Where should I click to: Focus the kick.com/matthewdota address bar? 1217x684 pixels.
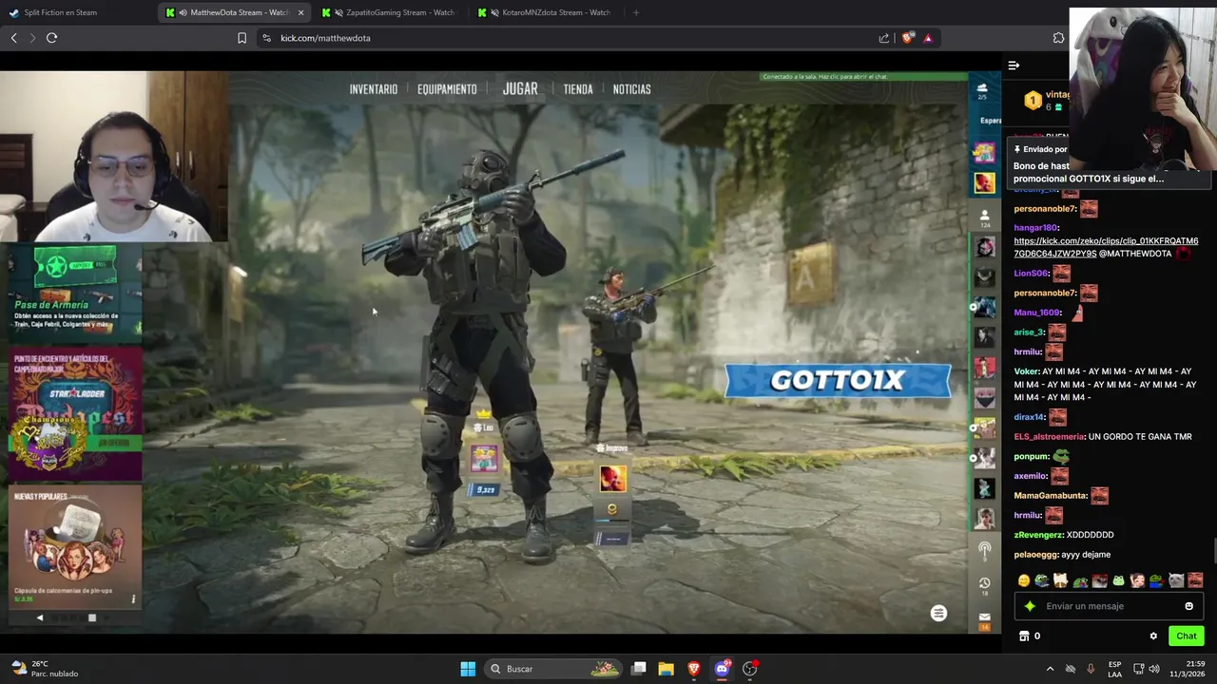point(570,38)
